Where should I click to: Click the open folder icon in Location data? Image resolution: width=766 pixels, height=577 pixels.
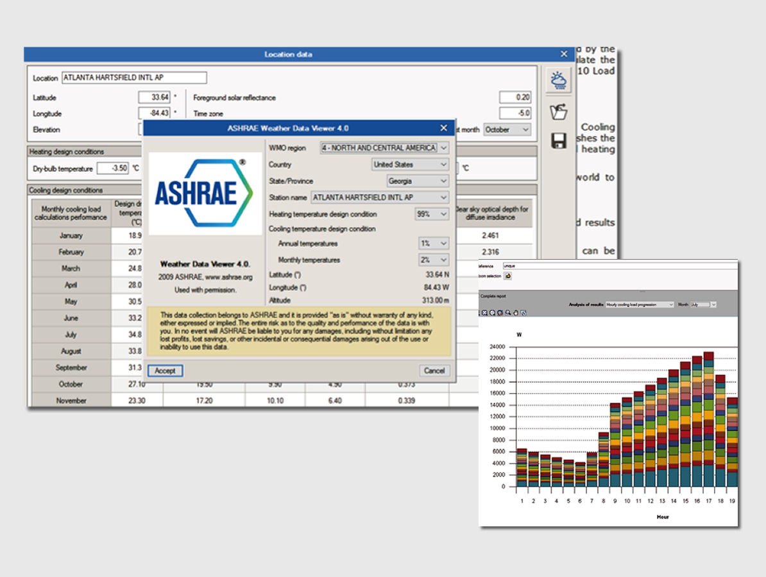pos(558,112)
